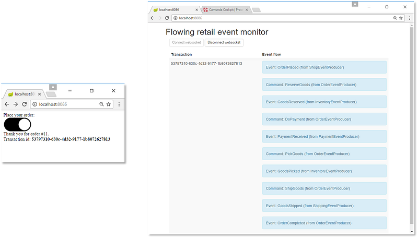Switch to the Camunda Cockpit tab
This screenshot has height=238, width=418.
coord(226,9)
